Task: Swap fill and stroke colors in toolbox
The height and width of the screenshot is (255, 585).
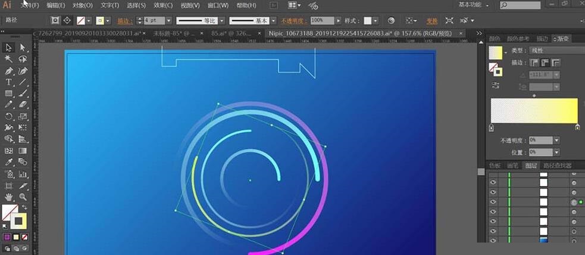Action: (24, 207)
